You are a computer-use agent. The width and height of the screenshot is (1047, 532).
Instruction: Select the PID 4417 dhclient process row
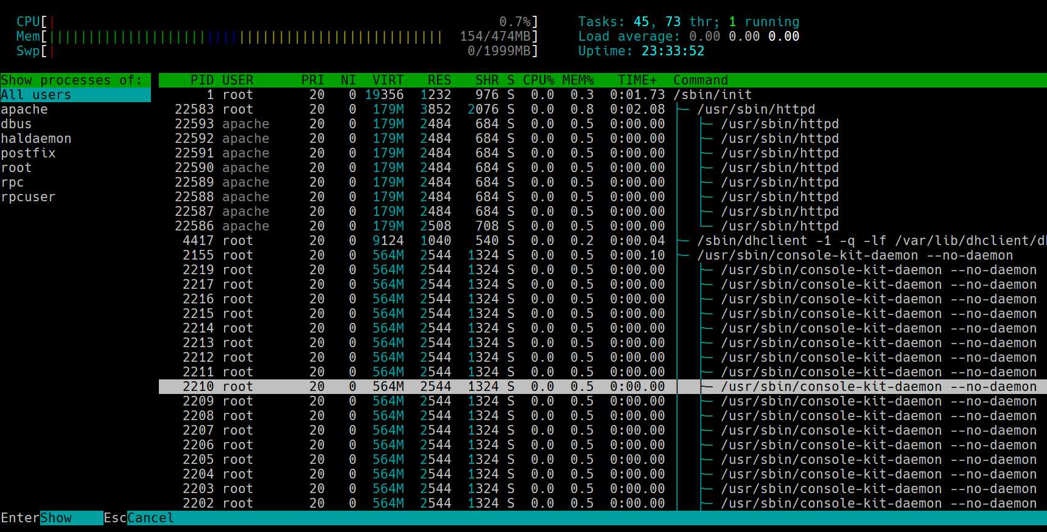(603, 241)
